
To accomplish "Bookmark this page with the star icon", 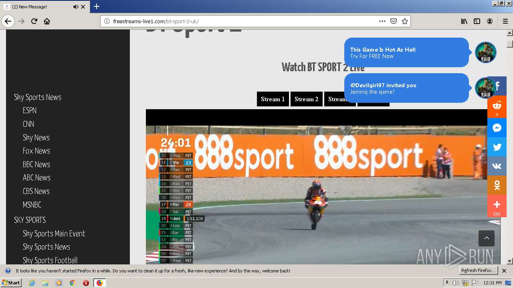I will [x=405, y=21].
